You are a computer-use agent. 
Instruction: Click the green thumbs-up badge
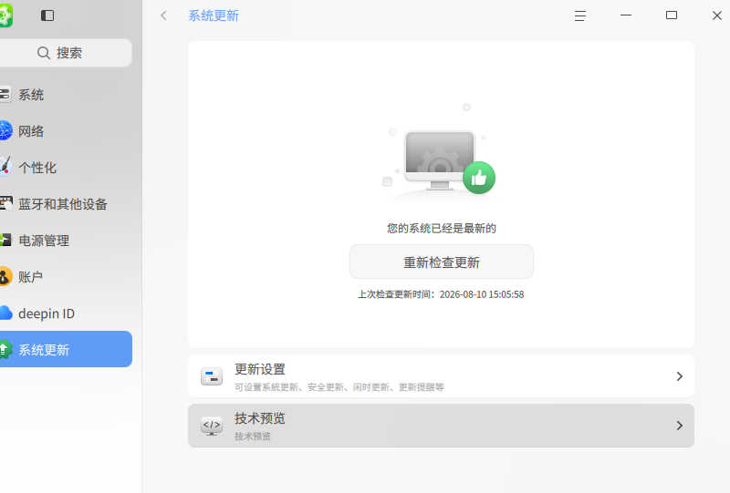pos(479,178)
